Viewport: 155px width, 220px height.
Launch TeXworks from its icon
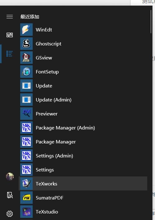(x=26, y=184)
